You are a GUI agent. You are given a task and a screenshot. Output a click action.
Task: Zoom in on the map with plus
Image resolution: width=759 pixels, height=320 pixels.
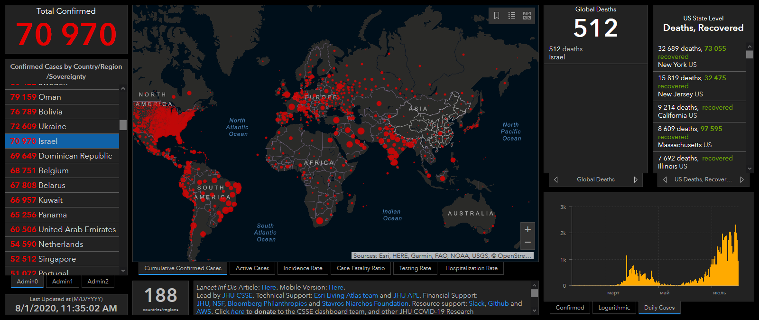(x=528, y=229)
